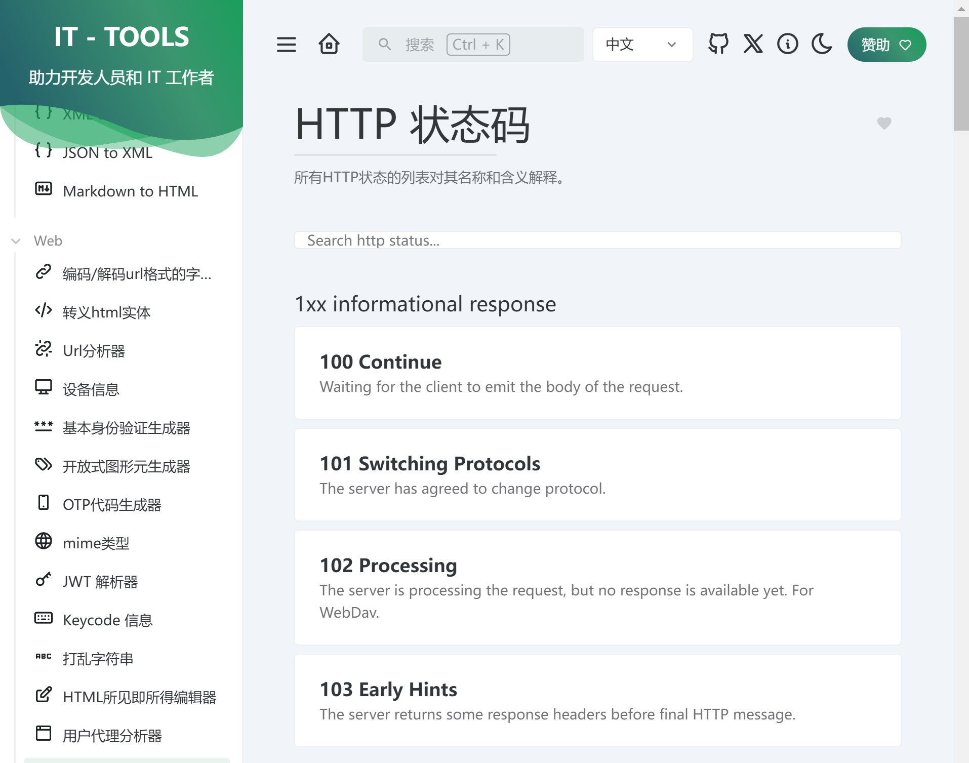Click the mime类型 globe icon
The width and height of the screenshot is (969, 763).
coord(44,541)
